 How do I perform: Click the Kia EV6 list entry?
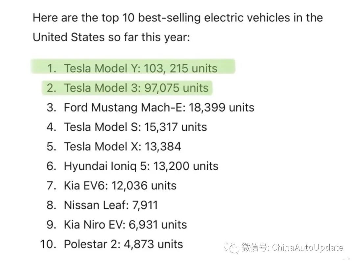(112, 186)
